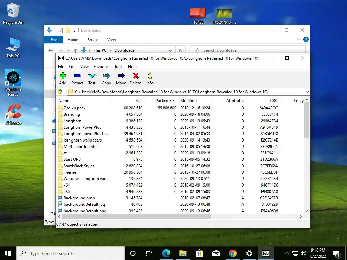
Task: Select the Background.bmp file
Action: [x=79, y=198]
